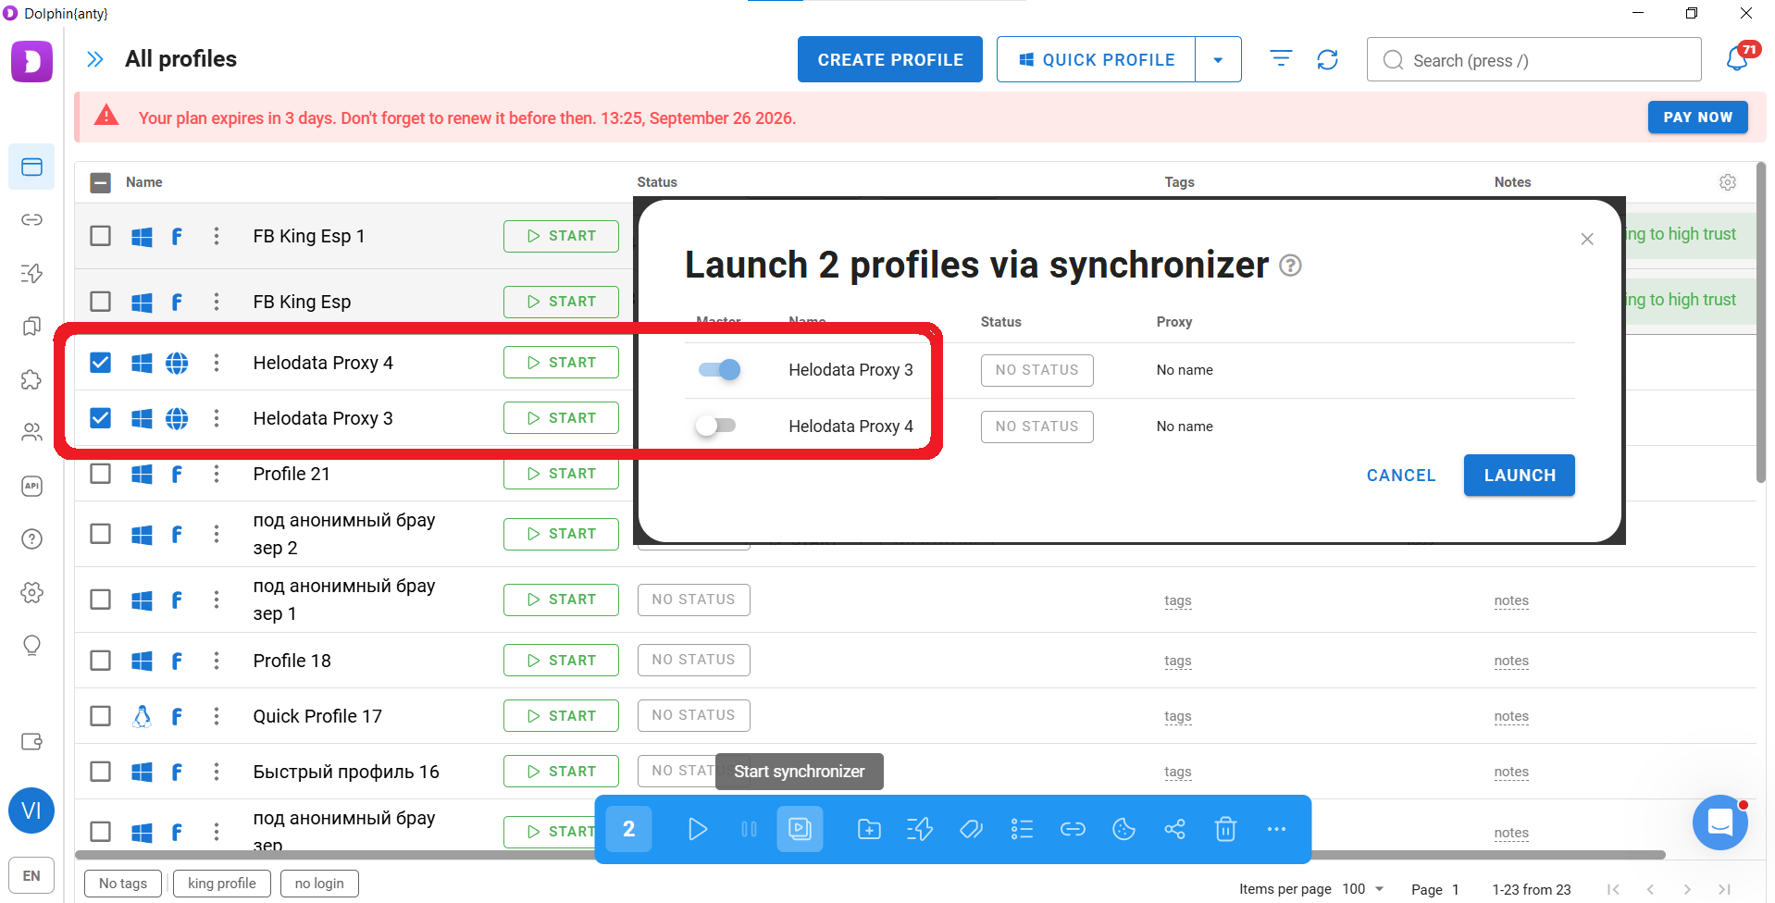Expand the sidebar with double chevron

94,59
